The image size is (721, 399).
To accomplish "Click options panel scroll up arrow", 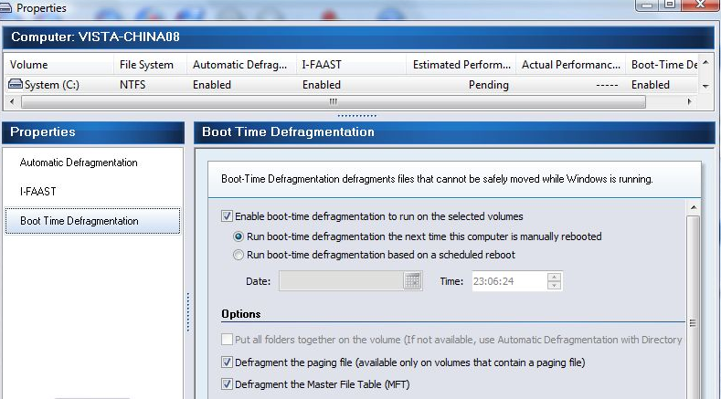I will [x=694, y=208].
